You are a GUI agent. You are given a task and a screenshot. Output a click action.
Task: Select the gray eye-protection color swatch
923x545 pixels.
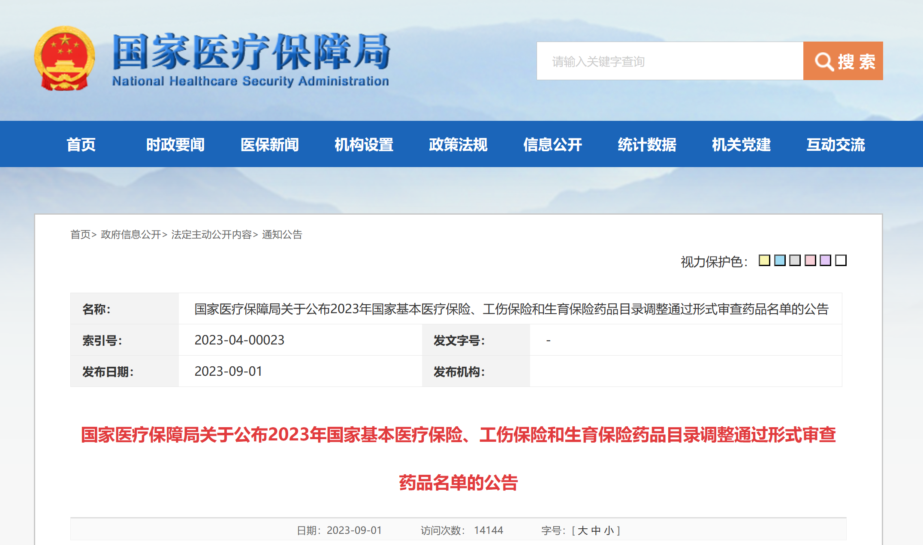pyautogui.click(x=795, y=261)
